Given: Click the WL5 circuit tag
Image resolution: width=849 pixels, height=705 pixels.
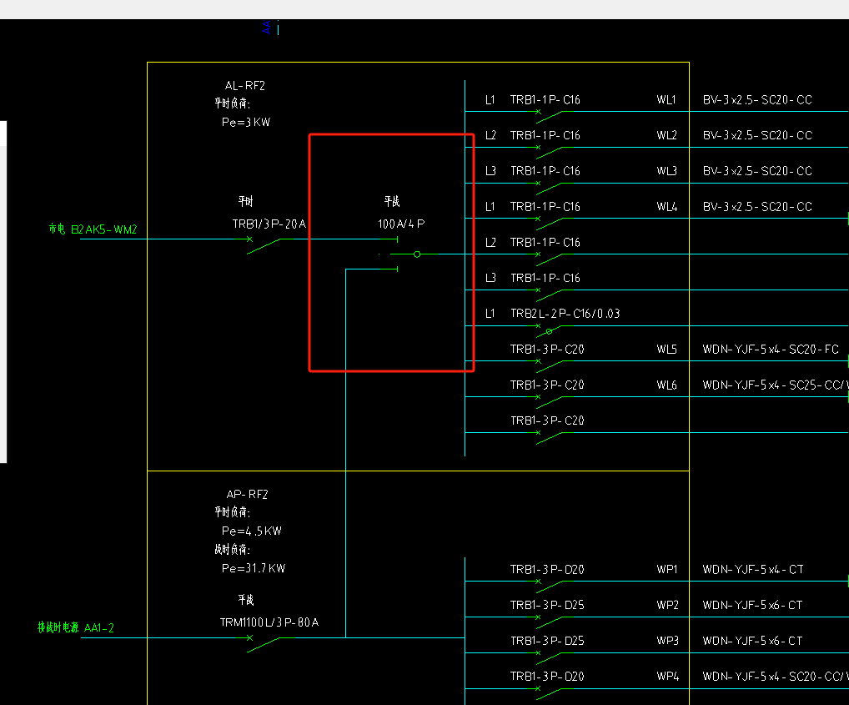Looking at the screenshot, I should click(x=666, y=350).
